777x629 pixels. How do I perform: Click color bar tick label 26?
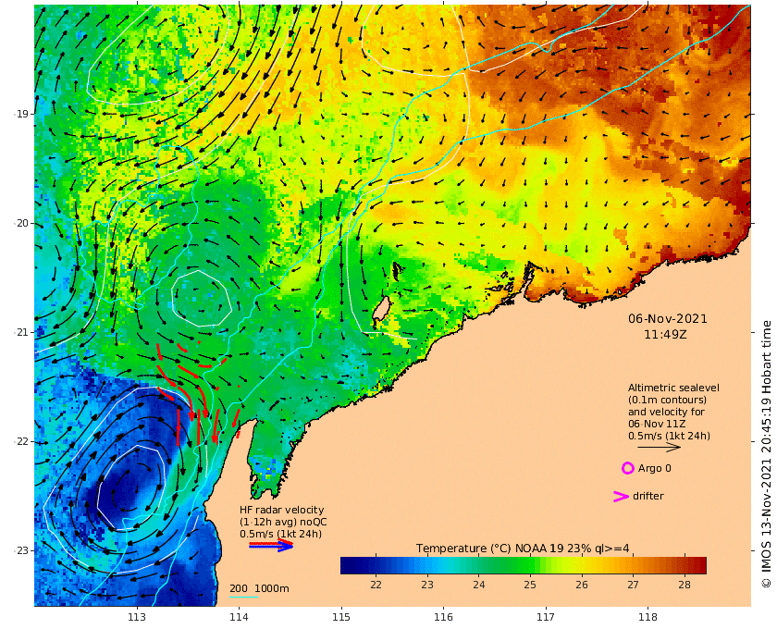(582, 585)
